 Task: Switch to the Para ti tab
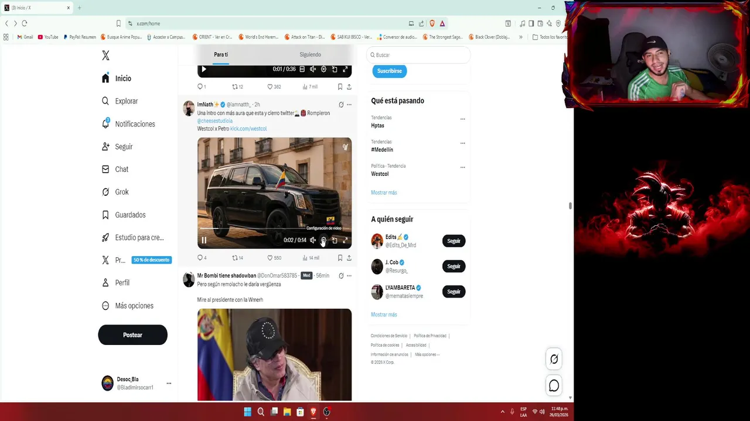[221, 54]
